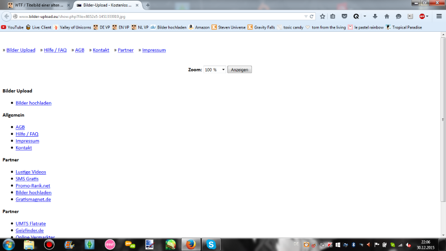Viewport: 446px width, 251px height.
Task: Open the bookmarks list icon
Action: pyautogui.click(x=333, y=16)
